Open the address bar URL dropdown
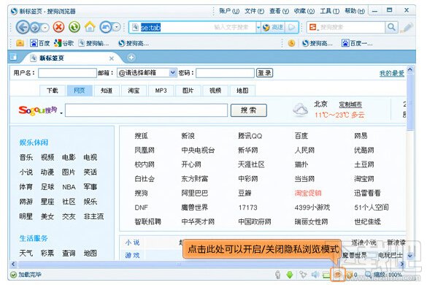This screenshot has height=285, width=427. click(x=258, y=27)
